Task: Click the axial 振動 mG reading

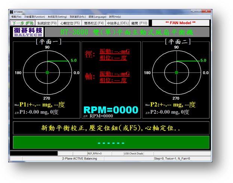Action: click(114, 73)
